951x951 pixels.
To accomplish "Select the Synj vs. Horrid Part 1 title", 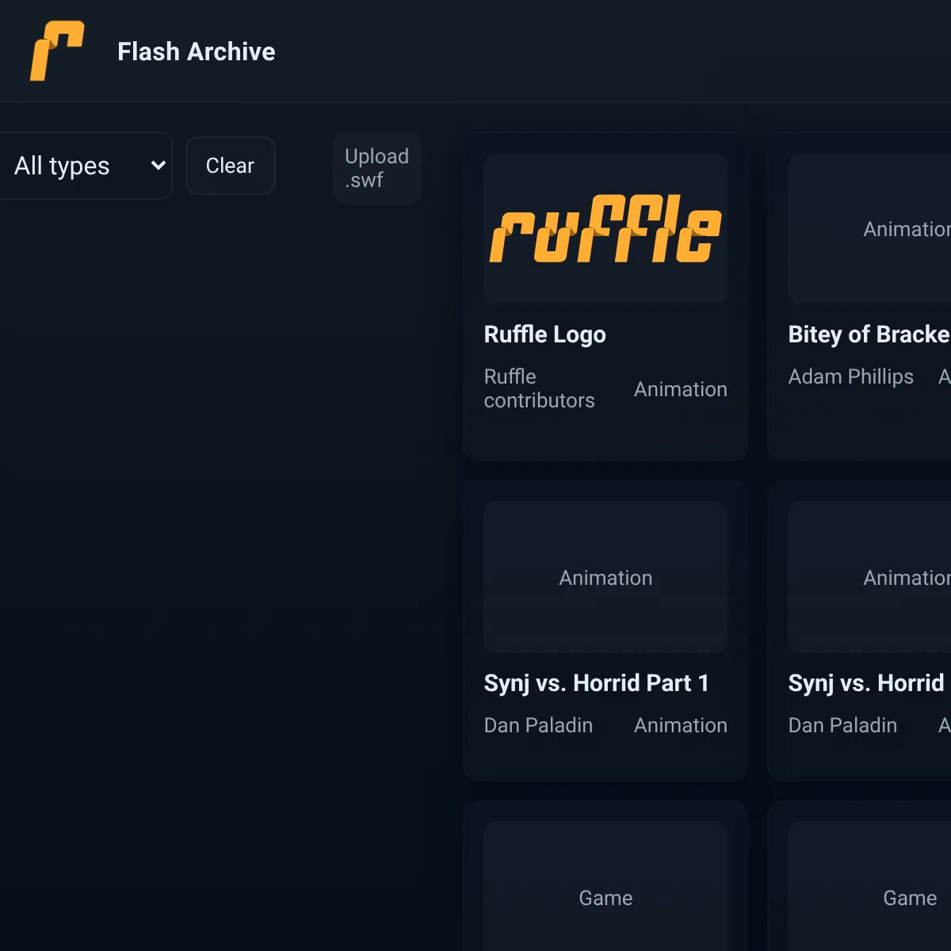I will coord(597,683).
